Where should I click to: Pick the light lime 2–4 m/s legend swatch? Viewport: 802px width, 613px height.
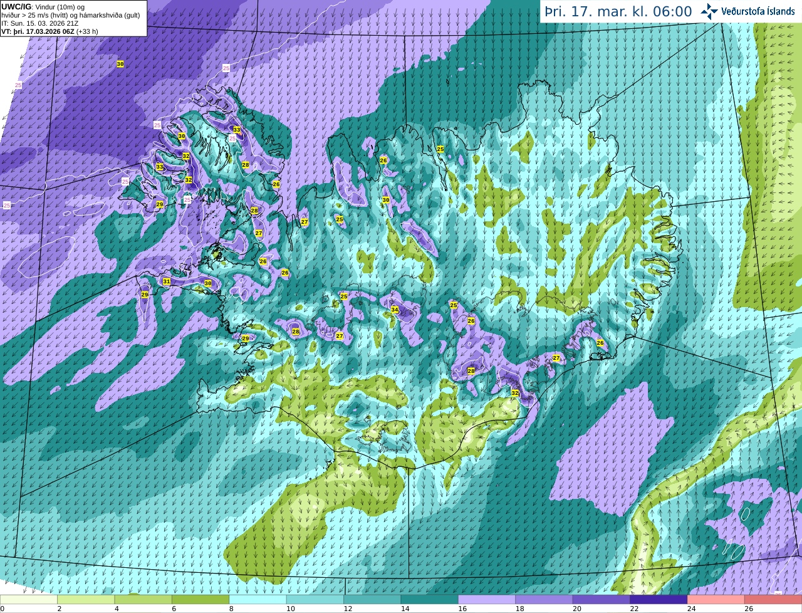point(86,599)
